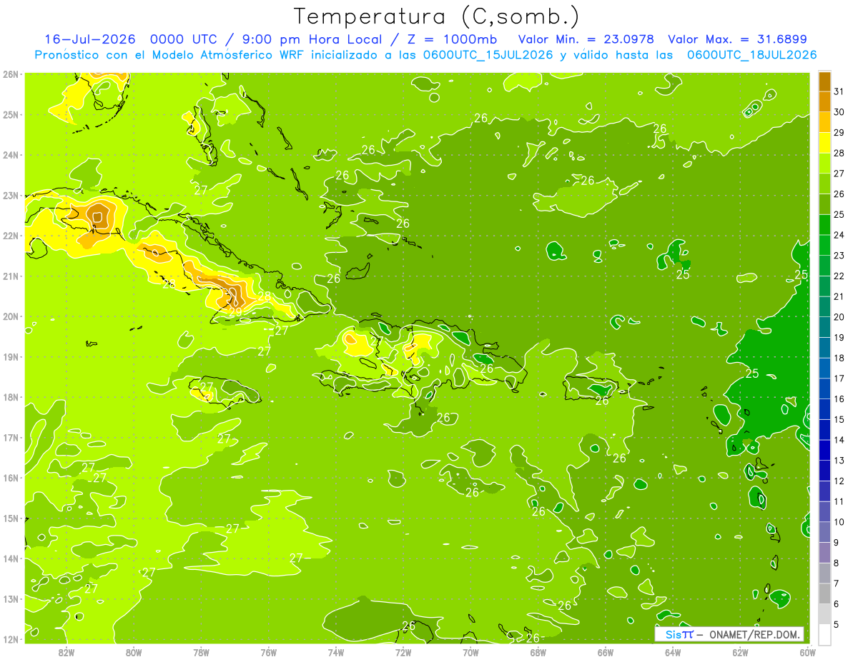Pick the teal legend band between 19 and 20
Image resolution: width=858 pixels, height=662 pixels.
click(824, 327)
